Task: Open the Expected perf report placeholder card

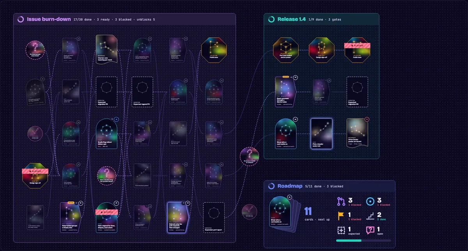Action: click(x=214, y=218)
